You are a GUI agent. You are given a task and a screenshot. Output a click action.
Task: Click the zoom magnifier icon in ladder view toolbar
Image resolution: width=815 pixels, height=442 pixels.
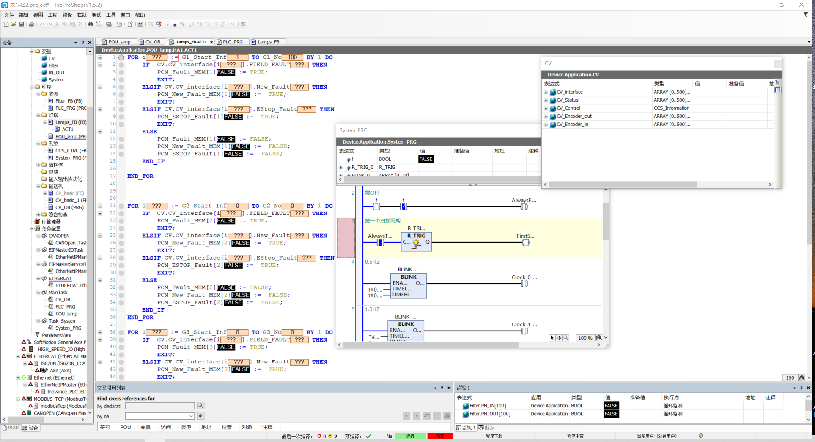tap(566, 338)
